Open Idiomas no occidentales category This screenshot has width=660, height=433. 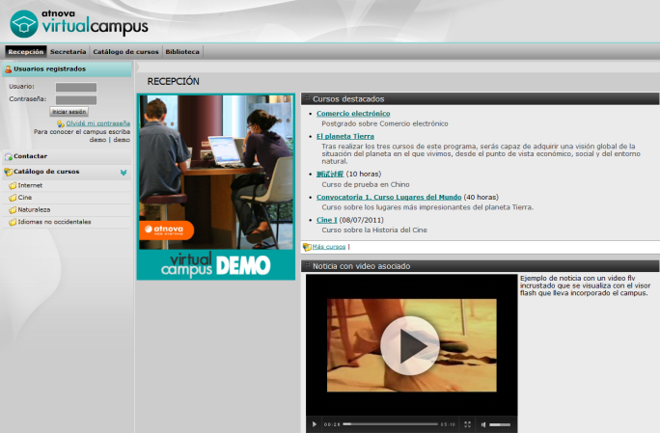point(54,222)
